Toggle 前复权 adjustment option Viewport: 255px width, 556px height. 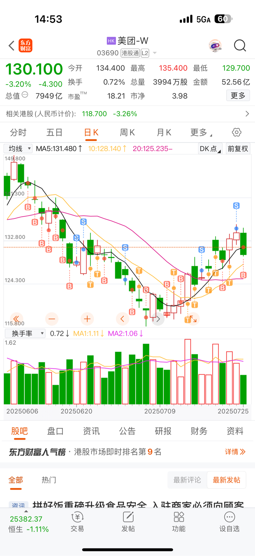pyautogui.click(x=238, y=149)
